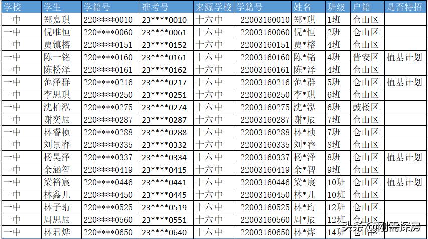The image size is (428, 239).
Task: Click student name 刘景睿
Action: pyautogui.click(x=57, y=145)
